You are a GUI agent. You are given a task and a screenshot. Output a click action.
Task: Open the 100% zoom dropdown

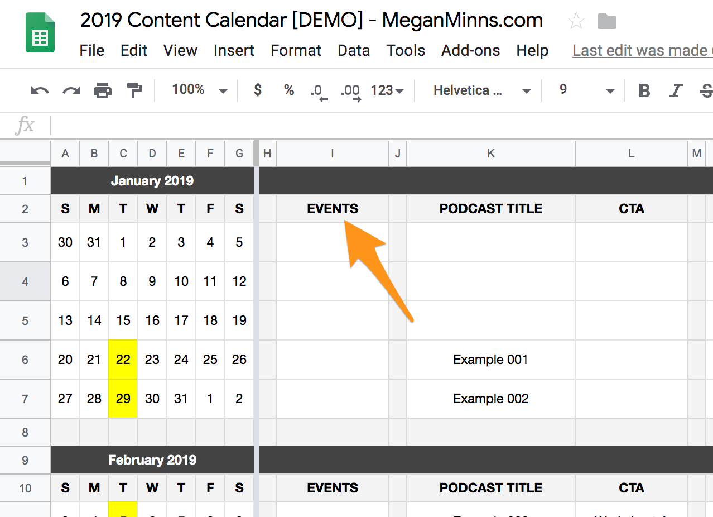click(x=199, y=90)
